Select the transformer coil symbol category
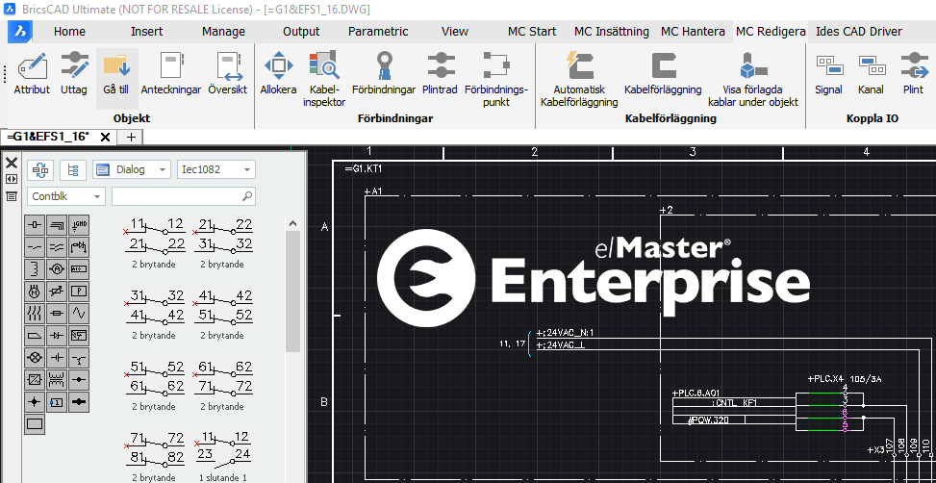The height and width of the screenshot is (483, 936). point(57,379)
